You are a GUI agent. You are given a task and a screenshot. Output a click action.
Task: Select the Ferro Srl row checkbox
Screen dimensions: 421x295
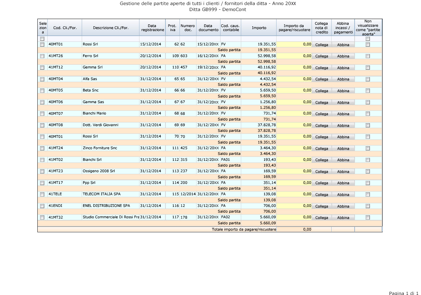click(42, 56)
